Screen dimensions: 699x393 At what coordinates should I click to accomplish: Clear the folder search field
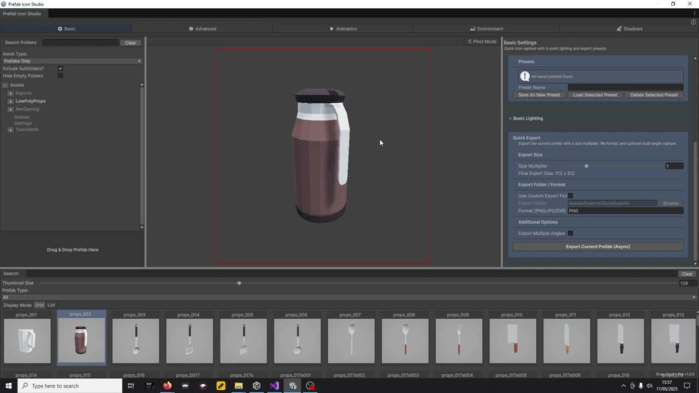pyautogui.click(x=131, y=43)
